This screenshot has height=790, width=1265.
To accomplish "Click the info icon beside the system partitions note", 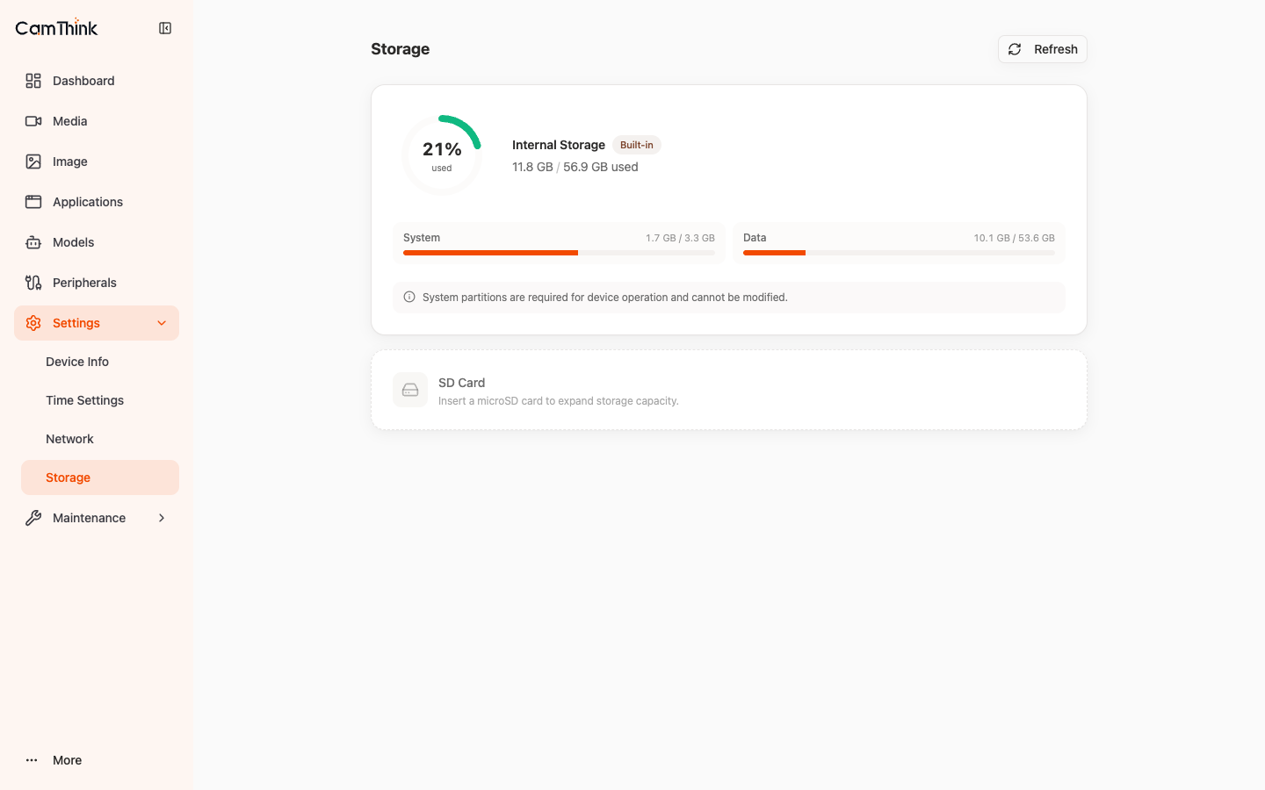I will click(x=409, y=297).
